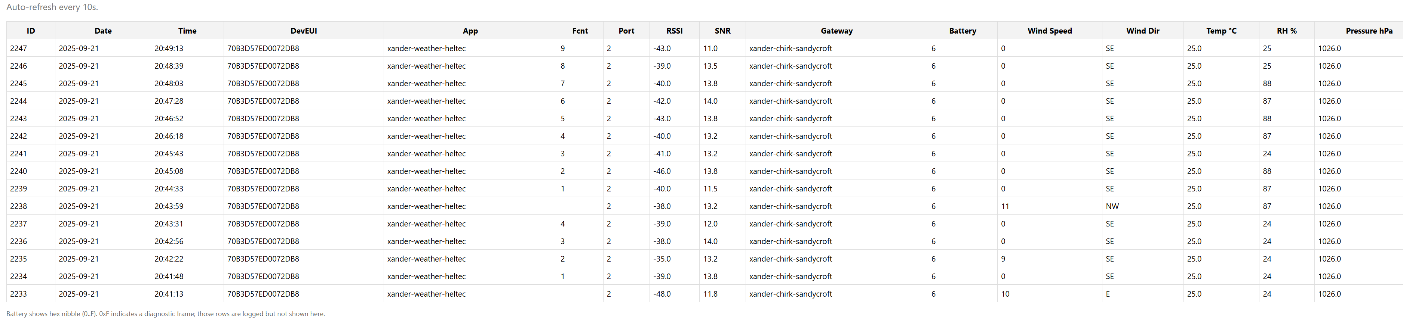The image size is (1403, 325).
Task: Click the Temp °C column header
Action: tap(1221, 31)
